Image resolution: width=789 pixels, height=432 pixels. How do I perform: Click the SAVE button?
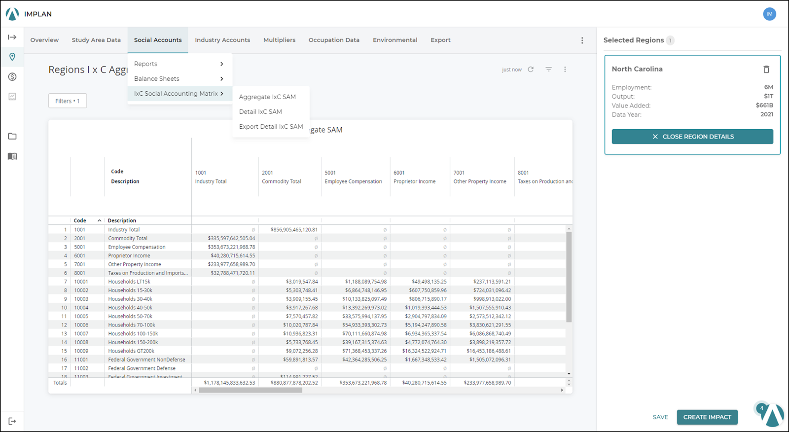660,417
